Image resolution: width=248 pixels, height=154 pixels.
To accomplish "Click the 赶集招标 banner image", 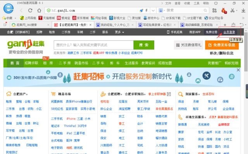I will [122, 77].
